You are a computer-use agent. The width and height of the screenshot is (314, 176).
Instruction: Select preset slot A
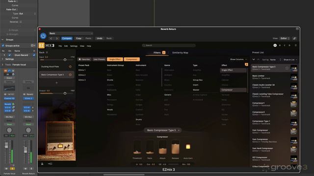pyautogui.click(x=275, y=45)
